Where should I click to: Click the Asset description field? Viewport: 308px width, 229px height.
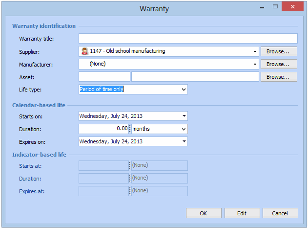(195, 77)
